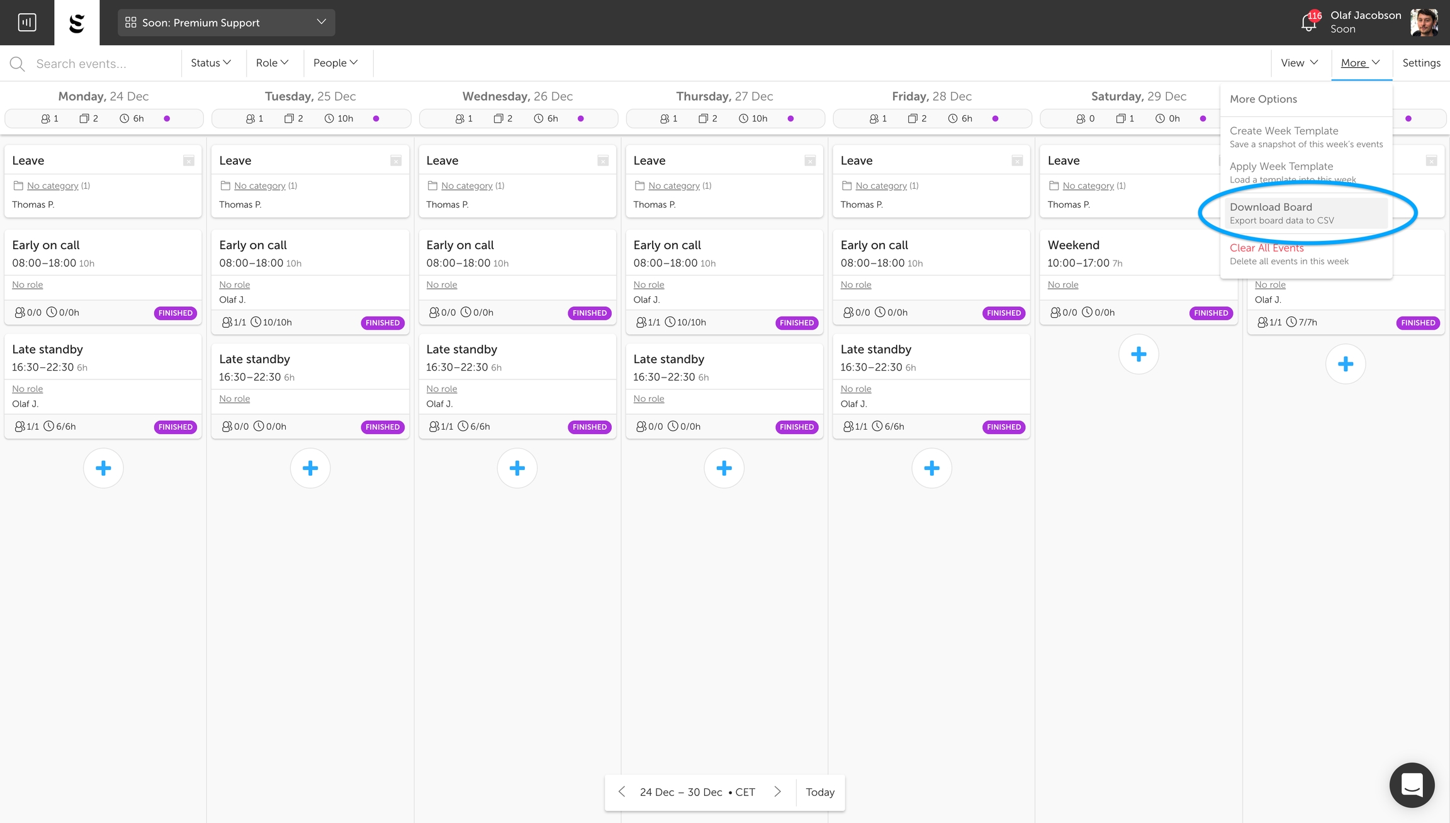The width and height of the screenshot is (1450, 823).
Task: Toggle the Monday Leave card box icon
Action: 189,160
